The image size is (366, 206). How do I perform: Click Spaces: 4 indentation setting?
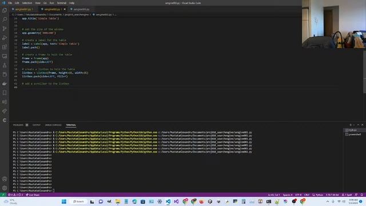(x=287, y=195)
